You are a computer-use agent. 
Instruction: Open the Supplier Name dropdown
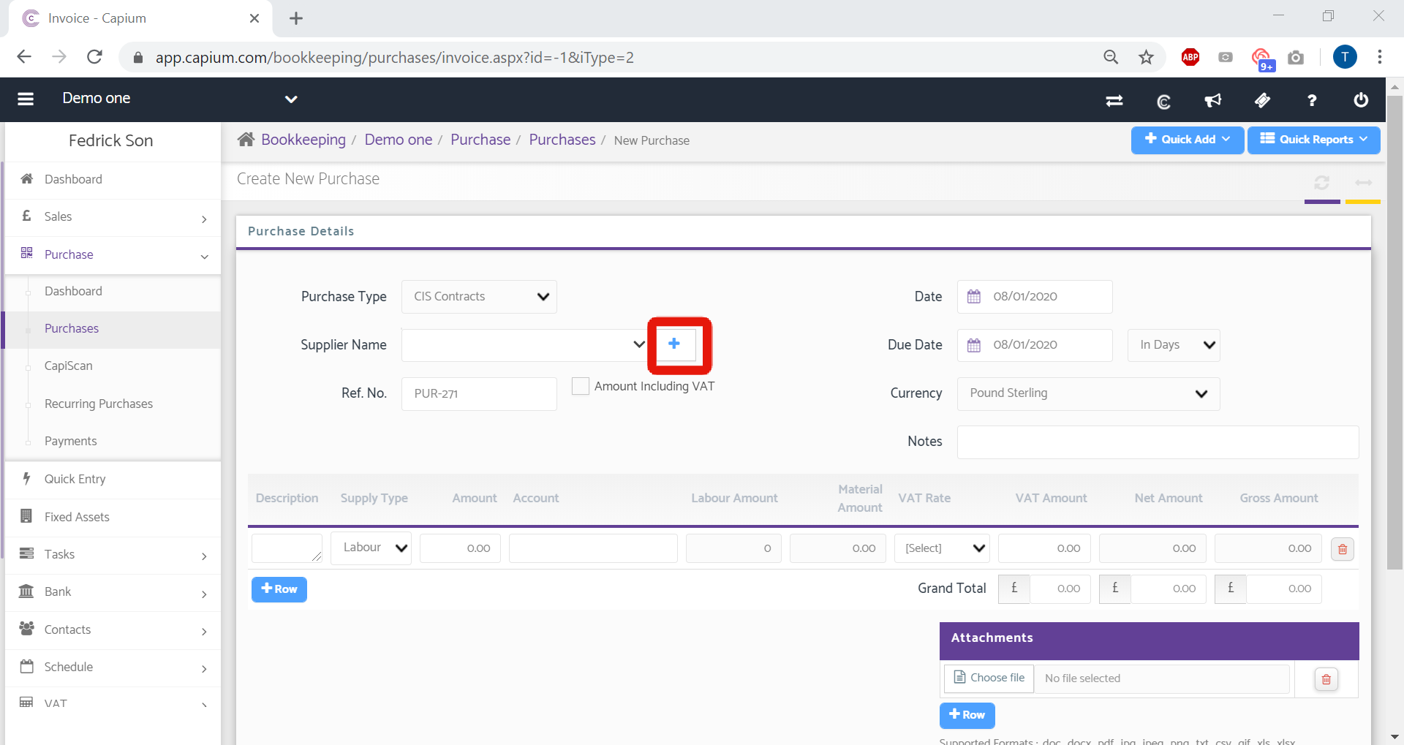(x=525, y=344)
